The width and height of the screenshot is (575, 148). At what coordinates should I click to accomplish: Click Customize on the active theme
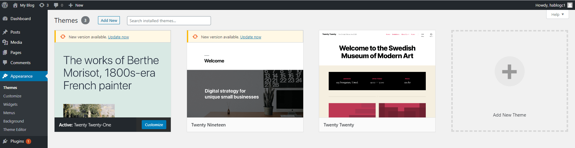(x=154, y=125)
